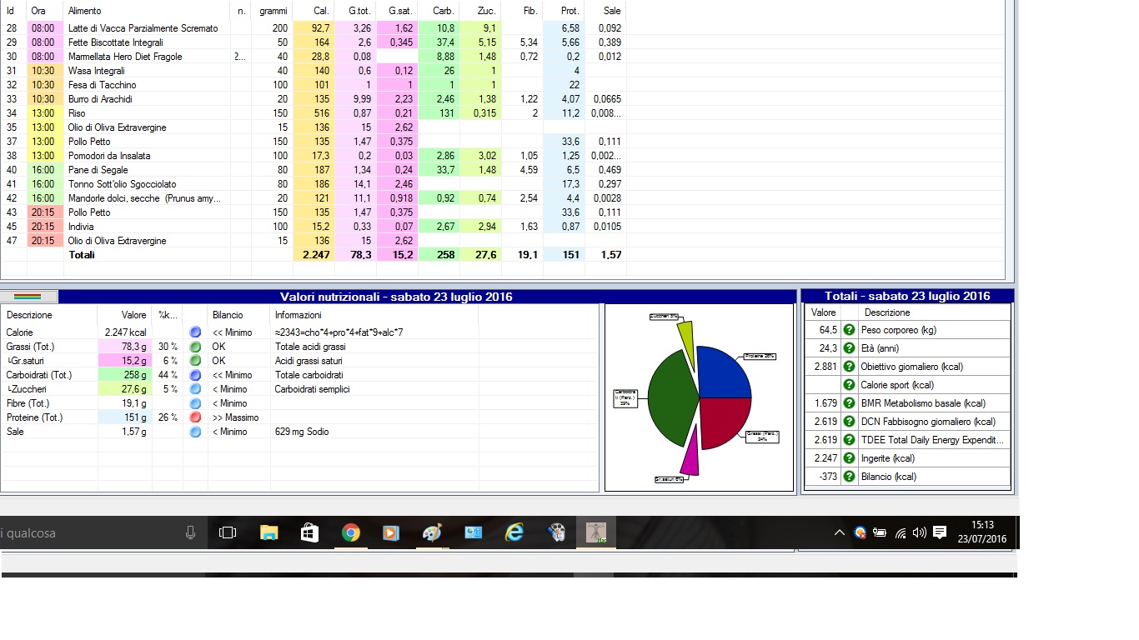Click the blue Proteine slice in pie chart
Viewport: 1139px width, 640px height.
721,371
